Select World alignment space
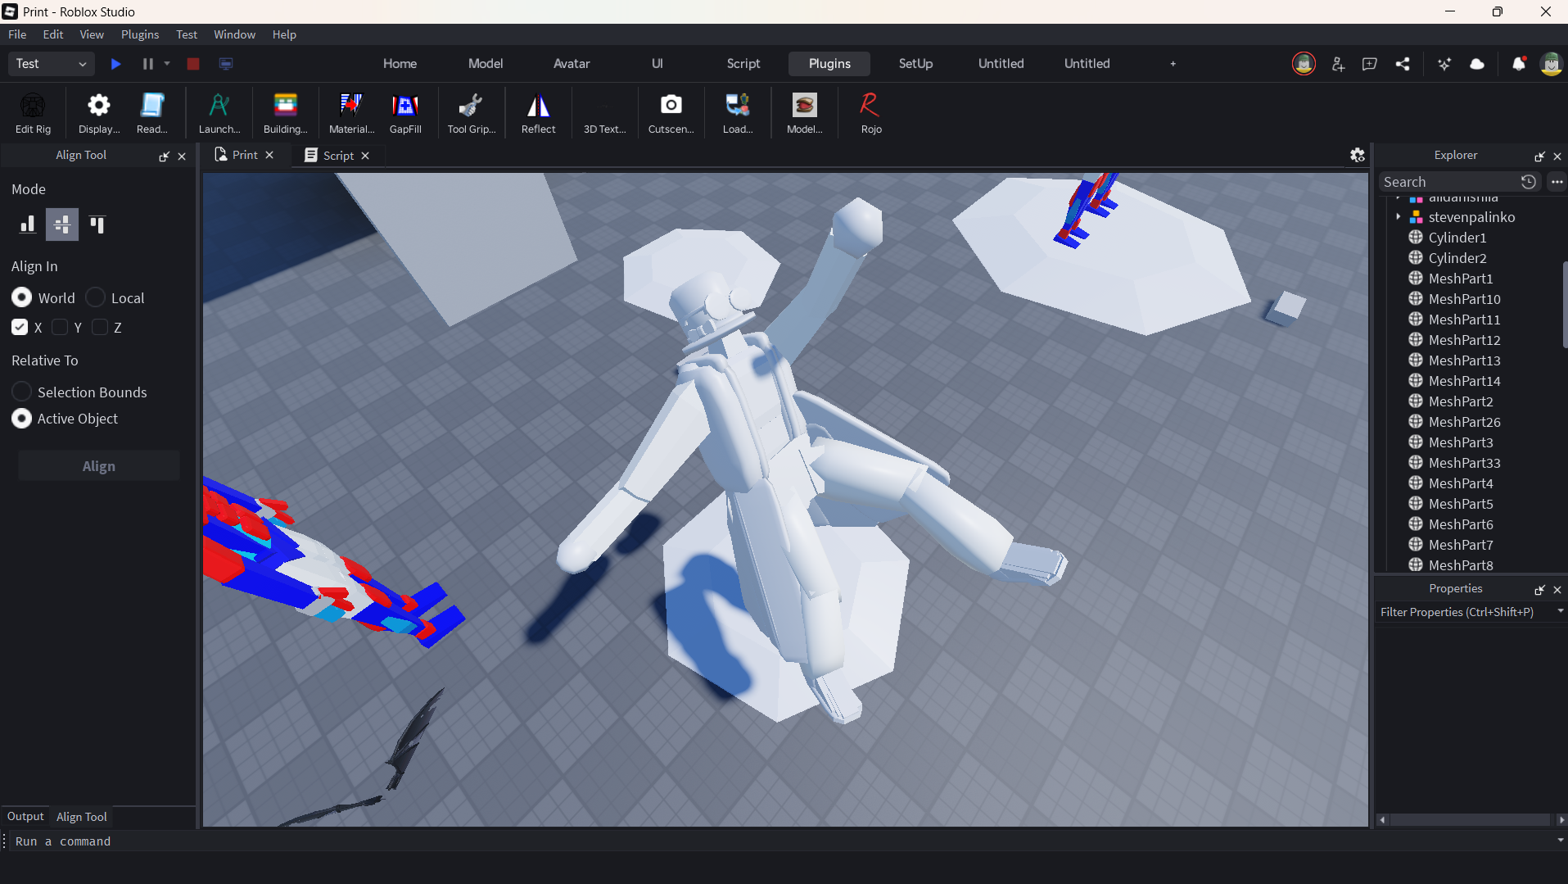Image resolution: width=1568 pixels, height=884 pixels. tap(22, 297)
